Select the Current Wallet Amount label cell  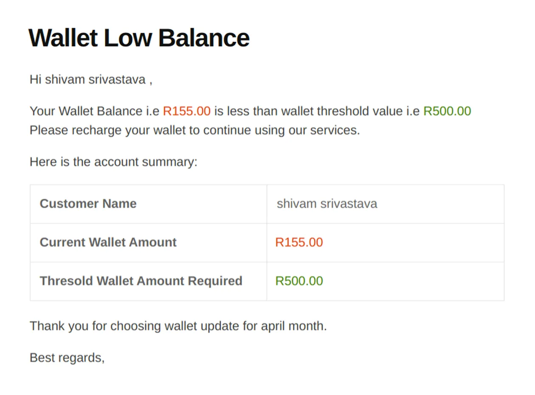(148, 243)
